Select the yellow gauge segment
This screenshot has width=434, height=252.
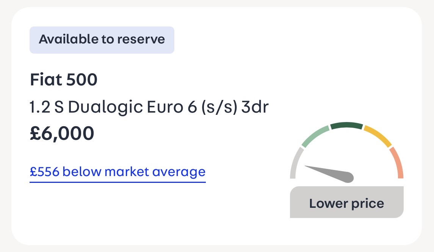(378, 135)
